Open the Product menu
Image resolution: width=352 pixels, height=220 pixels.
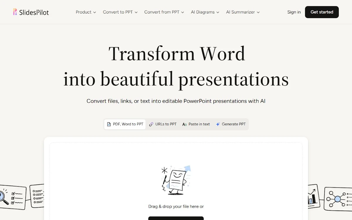pyautogui.click(x=86, y=12)
